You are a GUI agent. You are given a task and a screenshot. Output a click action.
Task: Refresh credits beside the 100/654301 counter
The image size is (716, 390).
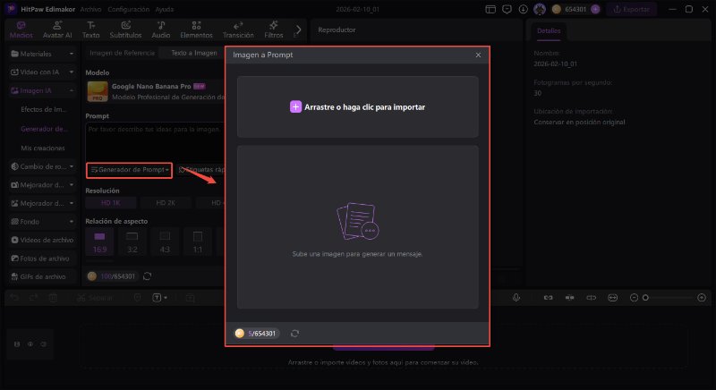point(147,276)
